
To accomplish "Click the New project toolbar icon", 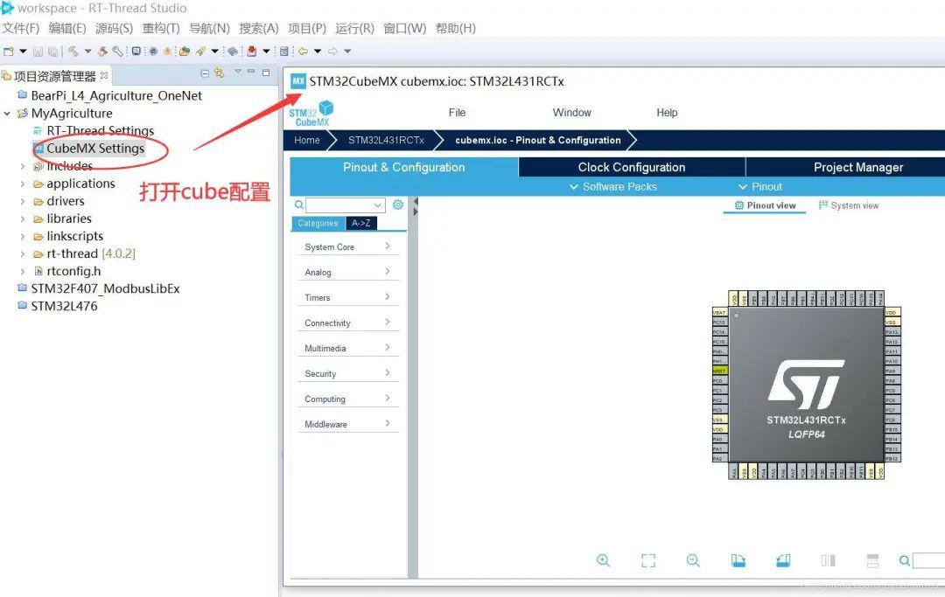I will (x=8, y=52).
